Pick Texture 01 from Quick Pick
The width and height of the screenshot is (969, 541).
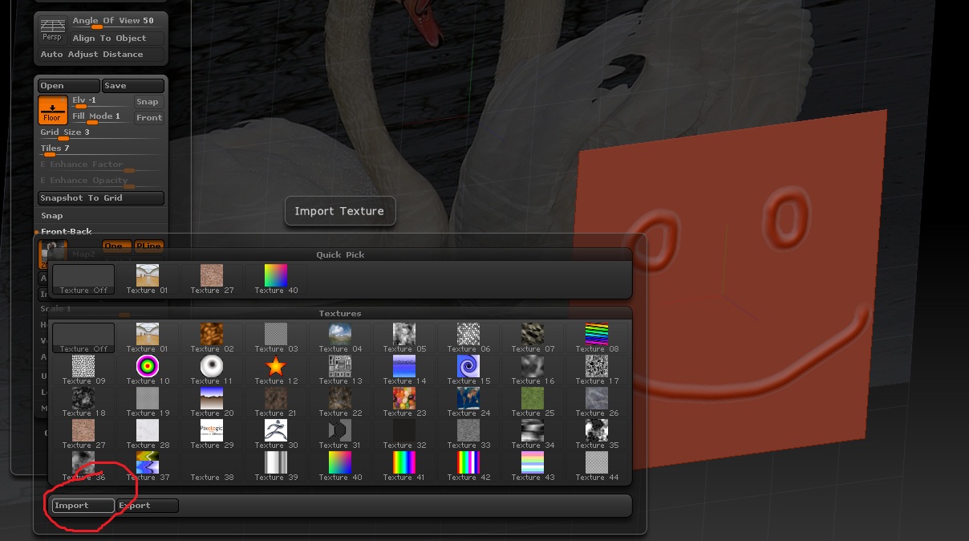(148, 279)
